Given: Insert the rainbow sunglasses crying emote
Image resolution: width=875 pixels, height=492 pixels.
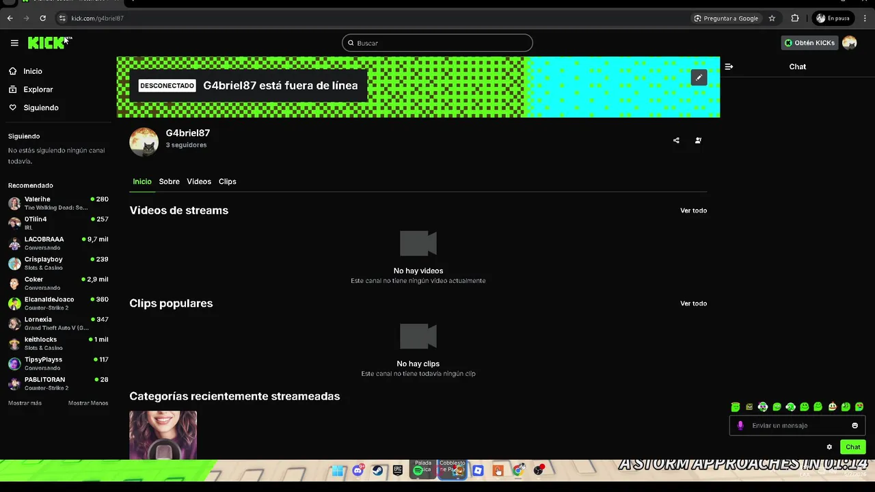Looking at the screenshot, I should point(859,407).
